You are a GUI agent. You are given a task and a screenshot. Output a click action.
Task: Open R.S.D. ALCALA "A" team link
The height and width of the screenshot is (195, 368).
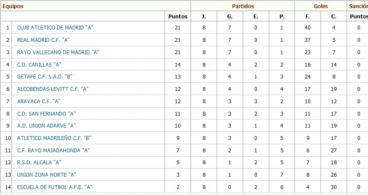pyautogui.click(x=39, y=163)
